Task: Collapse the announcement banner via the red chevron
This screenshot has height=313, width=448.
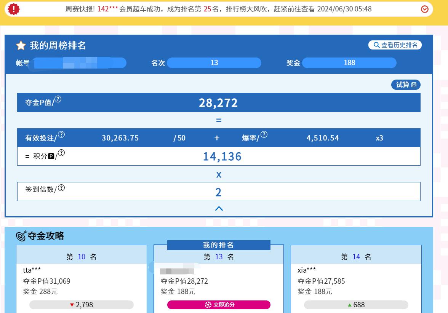Action: coord(425,9)
